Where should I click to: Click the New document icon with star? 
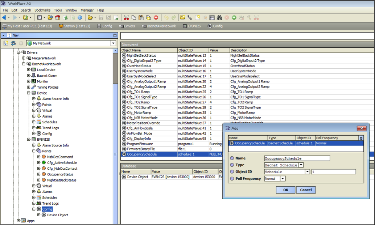tap(197, 18)
